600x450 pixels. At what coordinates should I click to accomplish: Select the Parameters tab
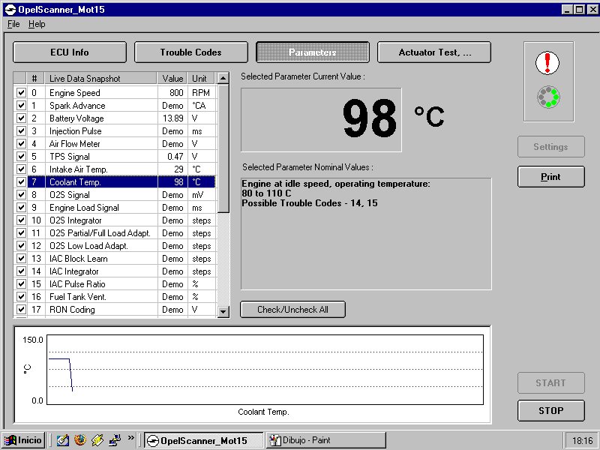pyautogui.click(x=313, y=52)
